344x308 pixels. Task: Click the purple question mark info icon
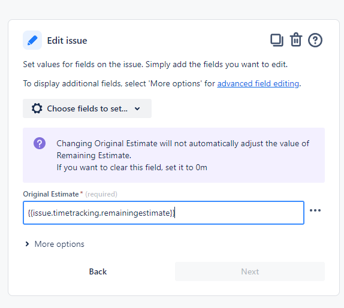pyautogui.click(x=40, y=143)
